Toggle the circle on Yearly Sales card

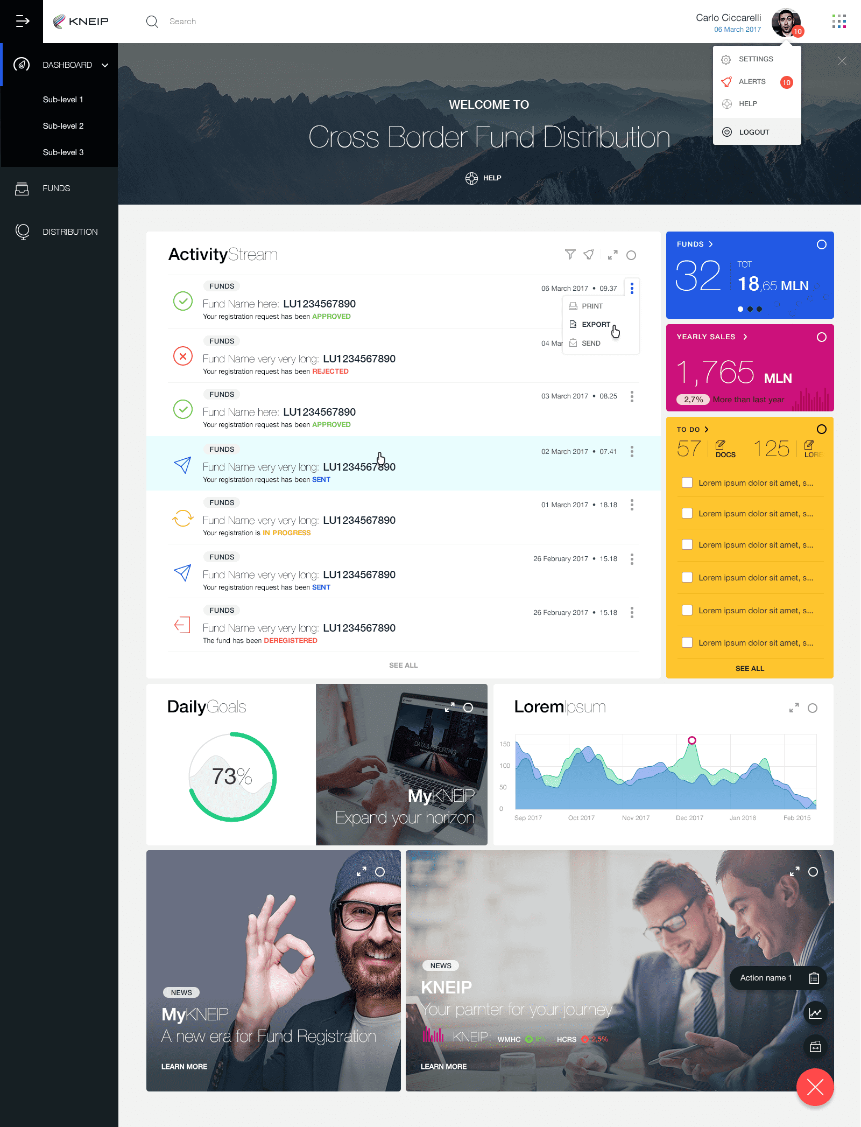(x=822, y=337)
